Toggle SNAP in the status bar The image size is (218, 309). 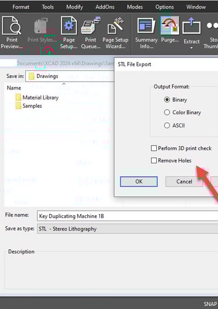[x=210, y=304]
